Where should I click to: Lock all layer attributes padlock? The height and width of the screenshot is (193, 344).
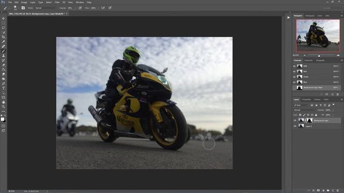point(316,115)
